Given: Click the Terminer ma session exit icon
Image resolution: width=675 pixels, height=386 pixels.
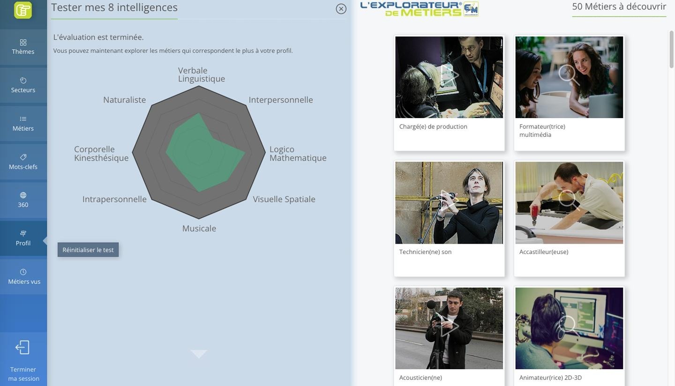Looking at the screenshot, I should 22,348.
